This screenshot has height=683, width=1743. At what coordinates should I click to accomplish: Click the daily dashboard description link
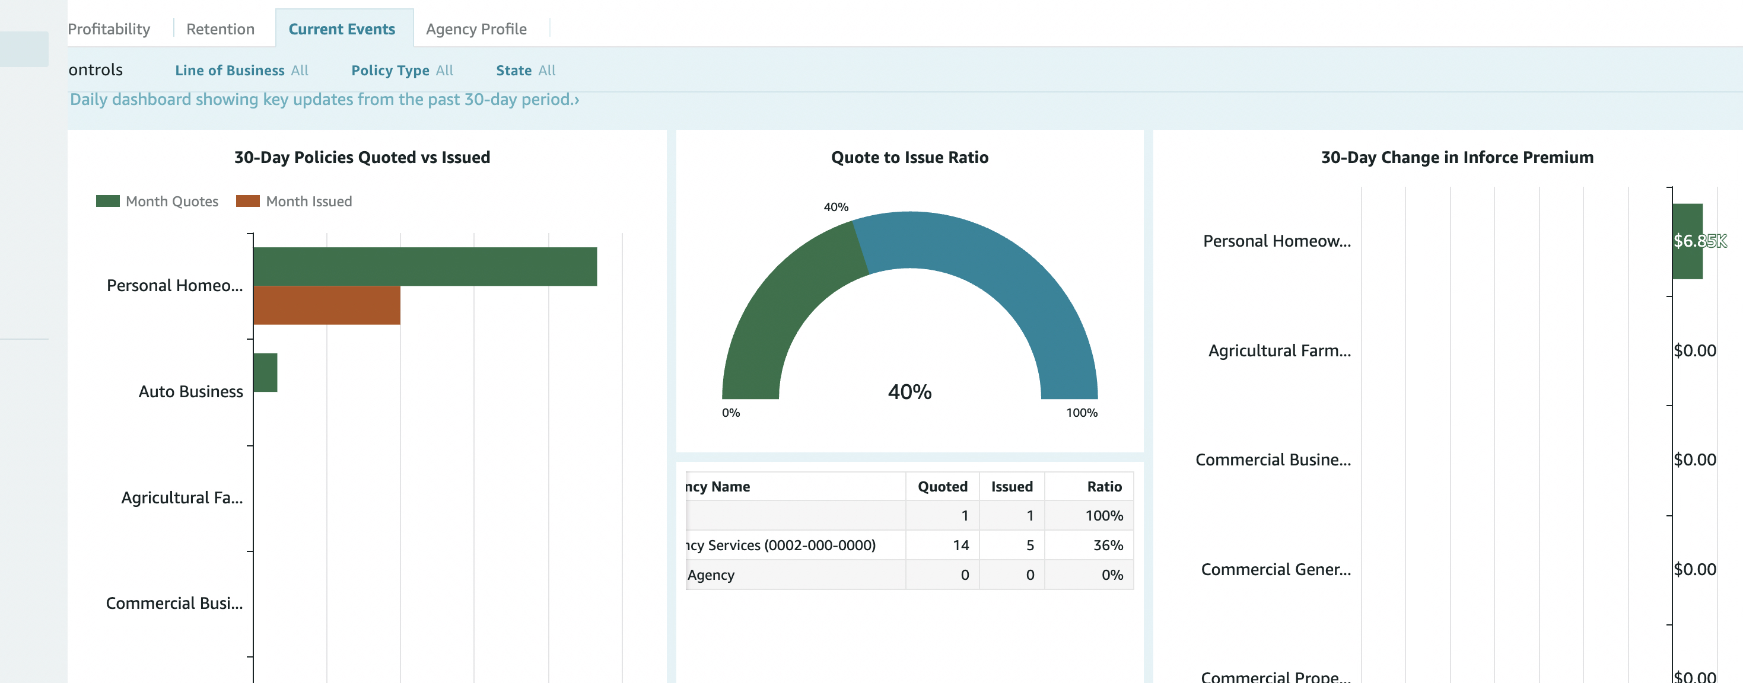point(324,100)
